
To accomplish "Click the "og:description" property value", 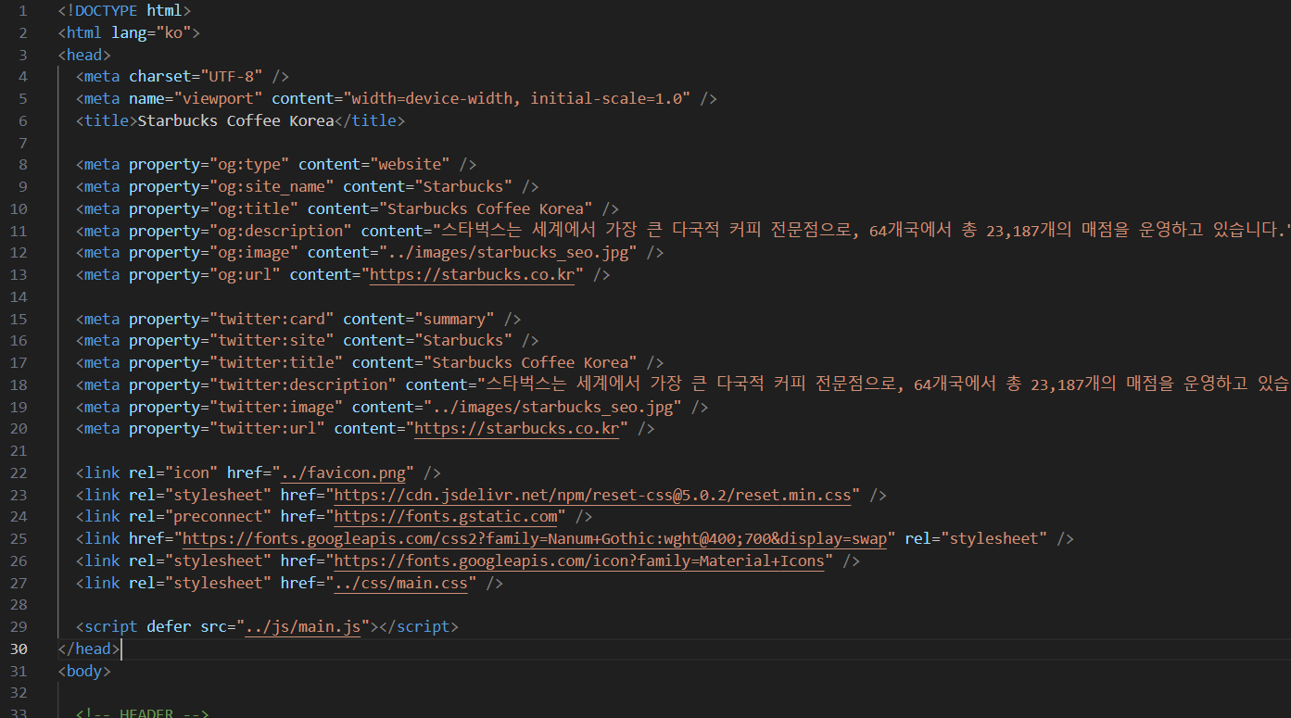I will [x=281, y=232].
